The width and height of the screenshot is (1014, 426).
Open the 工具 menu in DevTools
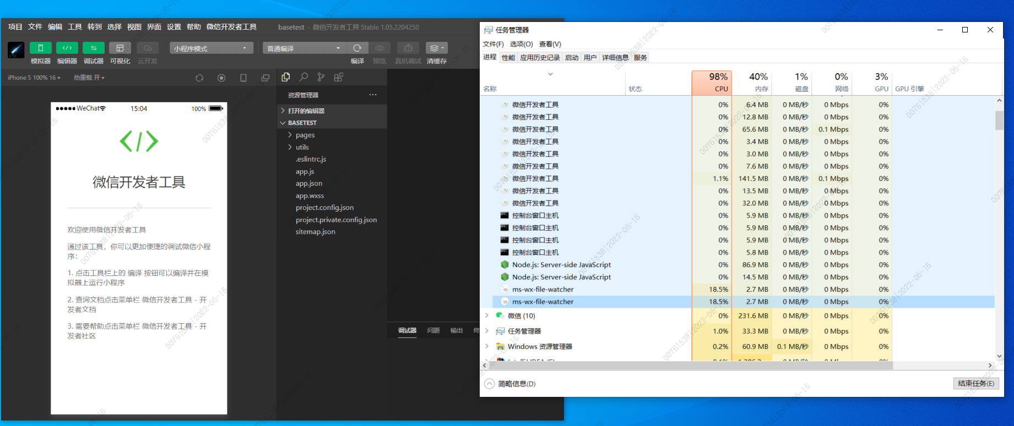coord(75,27)
